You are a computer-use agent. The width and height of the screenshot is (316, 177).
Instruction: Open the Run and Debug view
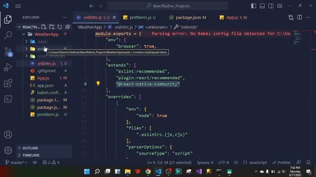click(8, 67)
